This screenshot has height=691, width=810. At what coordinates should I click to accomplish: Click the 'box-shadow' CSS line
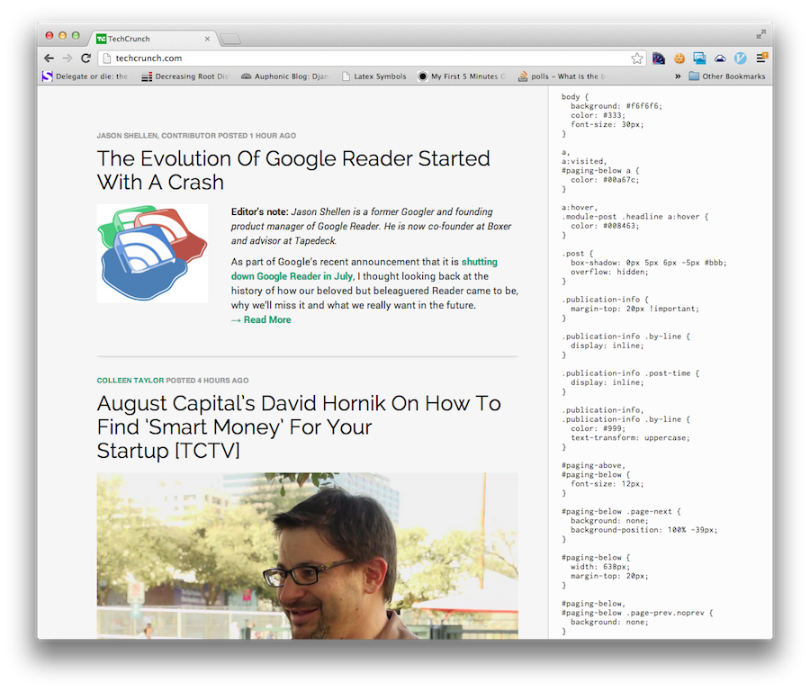[x=648, y=263]
